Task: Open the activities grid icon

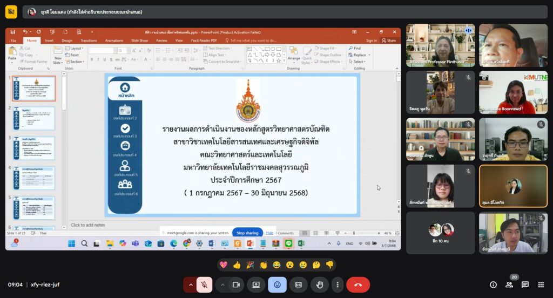Action: click(x=541, y=285)
